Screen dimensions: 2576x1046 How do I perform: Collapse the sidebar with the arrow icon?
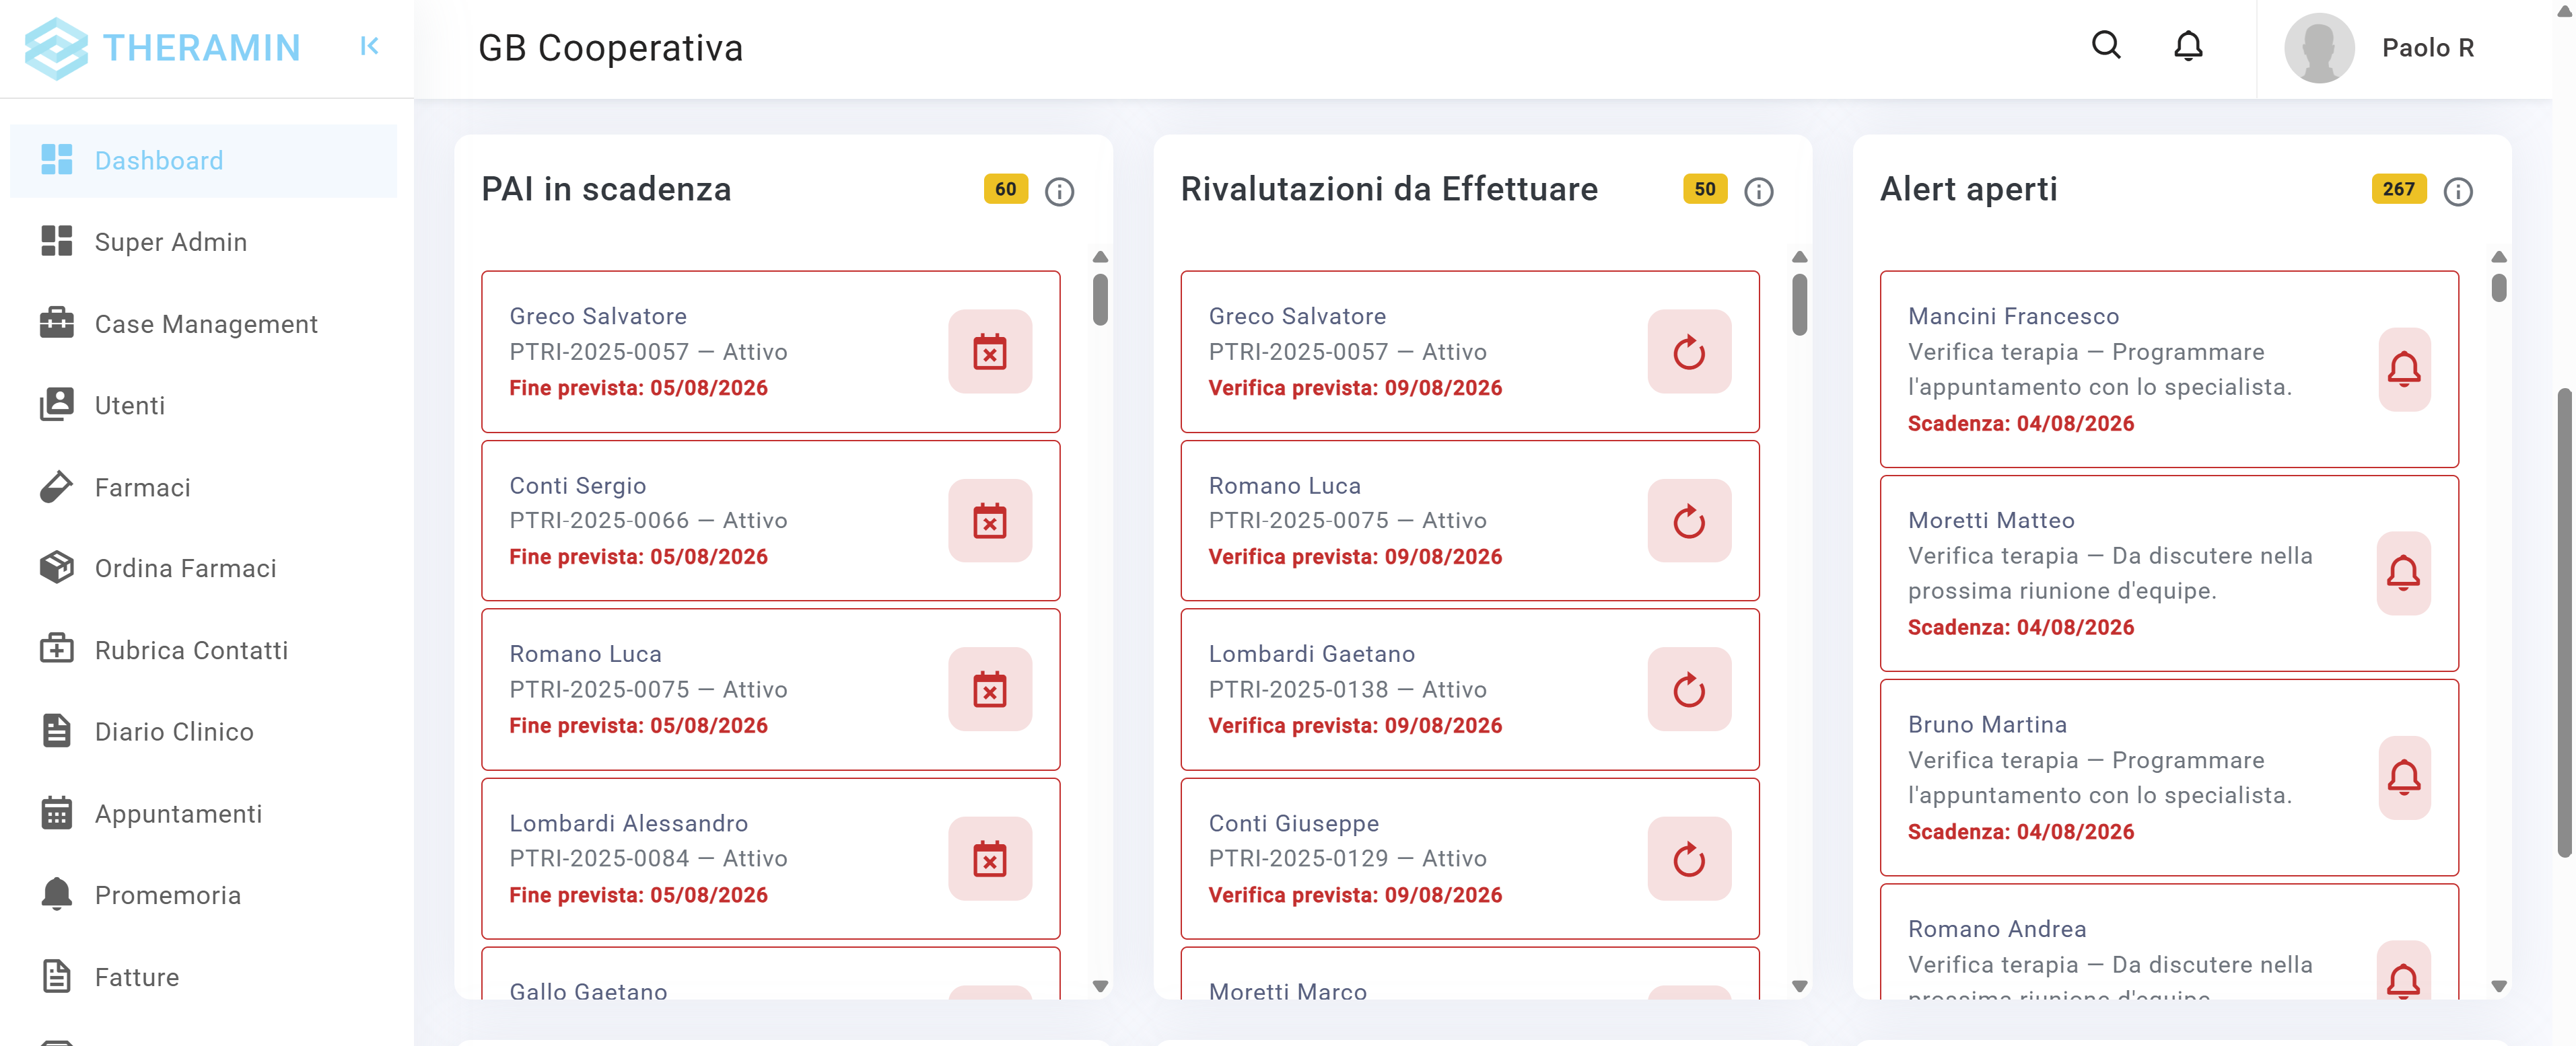coord(369,46)
